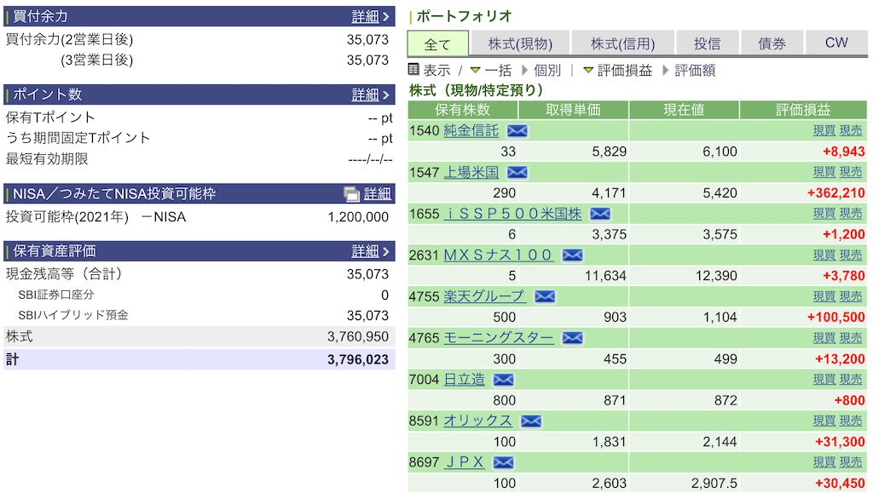Click 現買 link for 純金信託
Viewport: 873px width, 493px height.
pos(824,130)
